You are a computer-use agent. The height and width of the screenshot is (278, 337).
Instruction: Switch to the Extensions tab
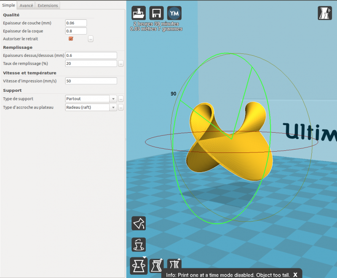(x=48, y=5)
